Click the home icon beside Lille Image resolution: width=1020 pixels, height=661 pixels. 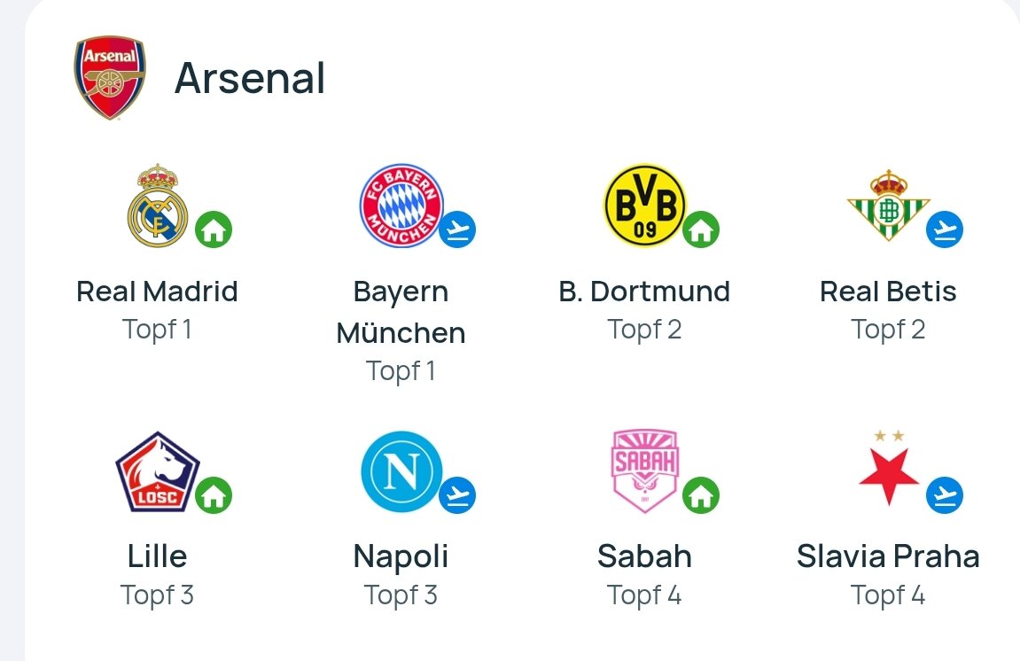point(214,495)
